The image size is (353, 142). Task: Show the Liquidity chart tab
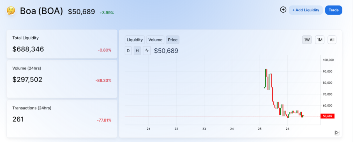135,40
